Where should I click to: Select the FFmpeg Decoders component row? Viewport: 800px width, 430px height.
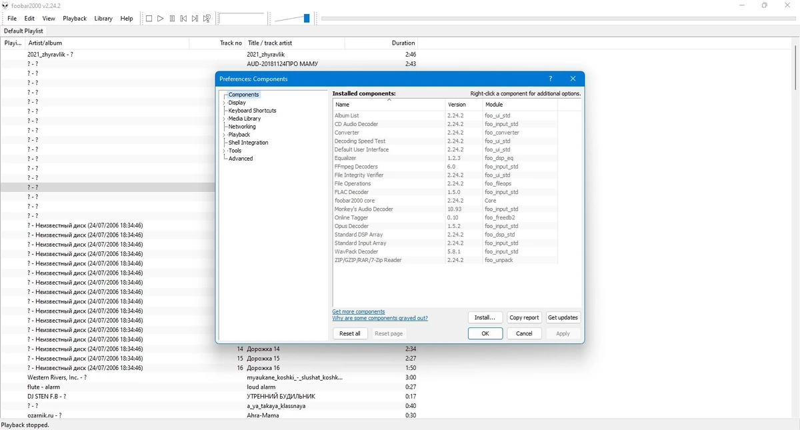pos(445,167)
